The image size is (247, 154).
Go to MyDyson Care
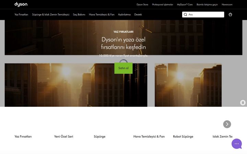click(x=185, y=4)
